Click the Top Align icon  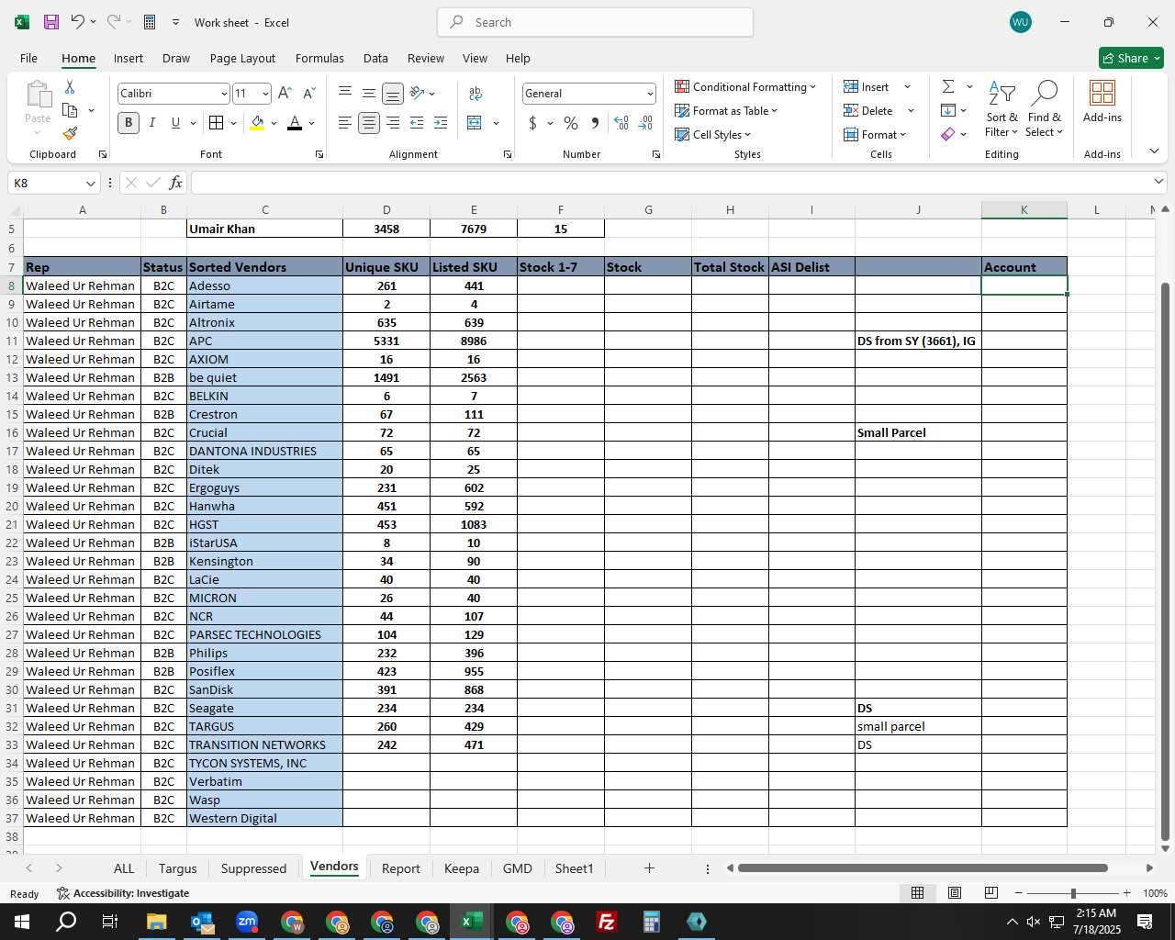click(345, 94)
